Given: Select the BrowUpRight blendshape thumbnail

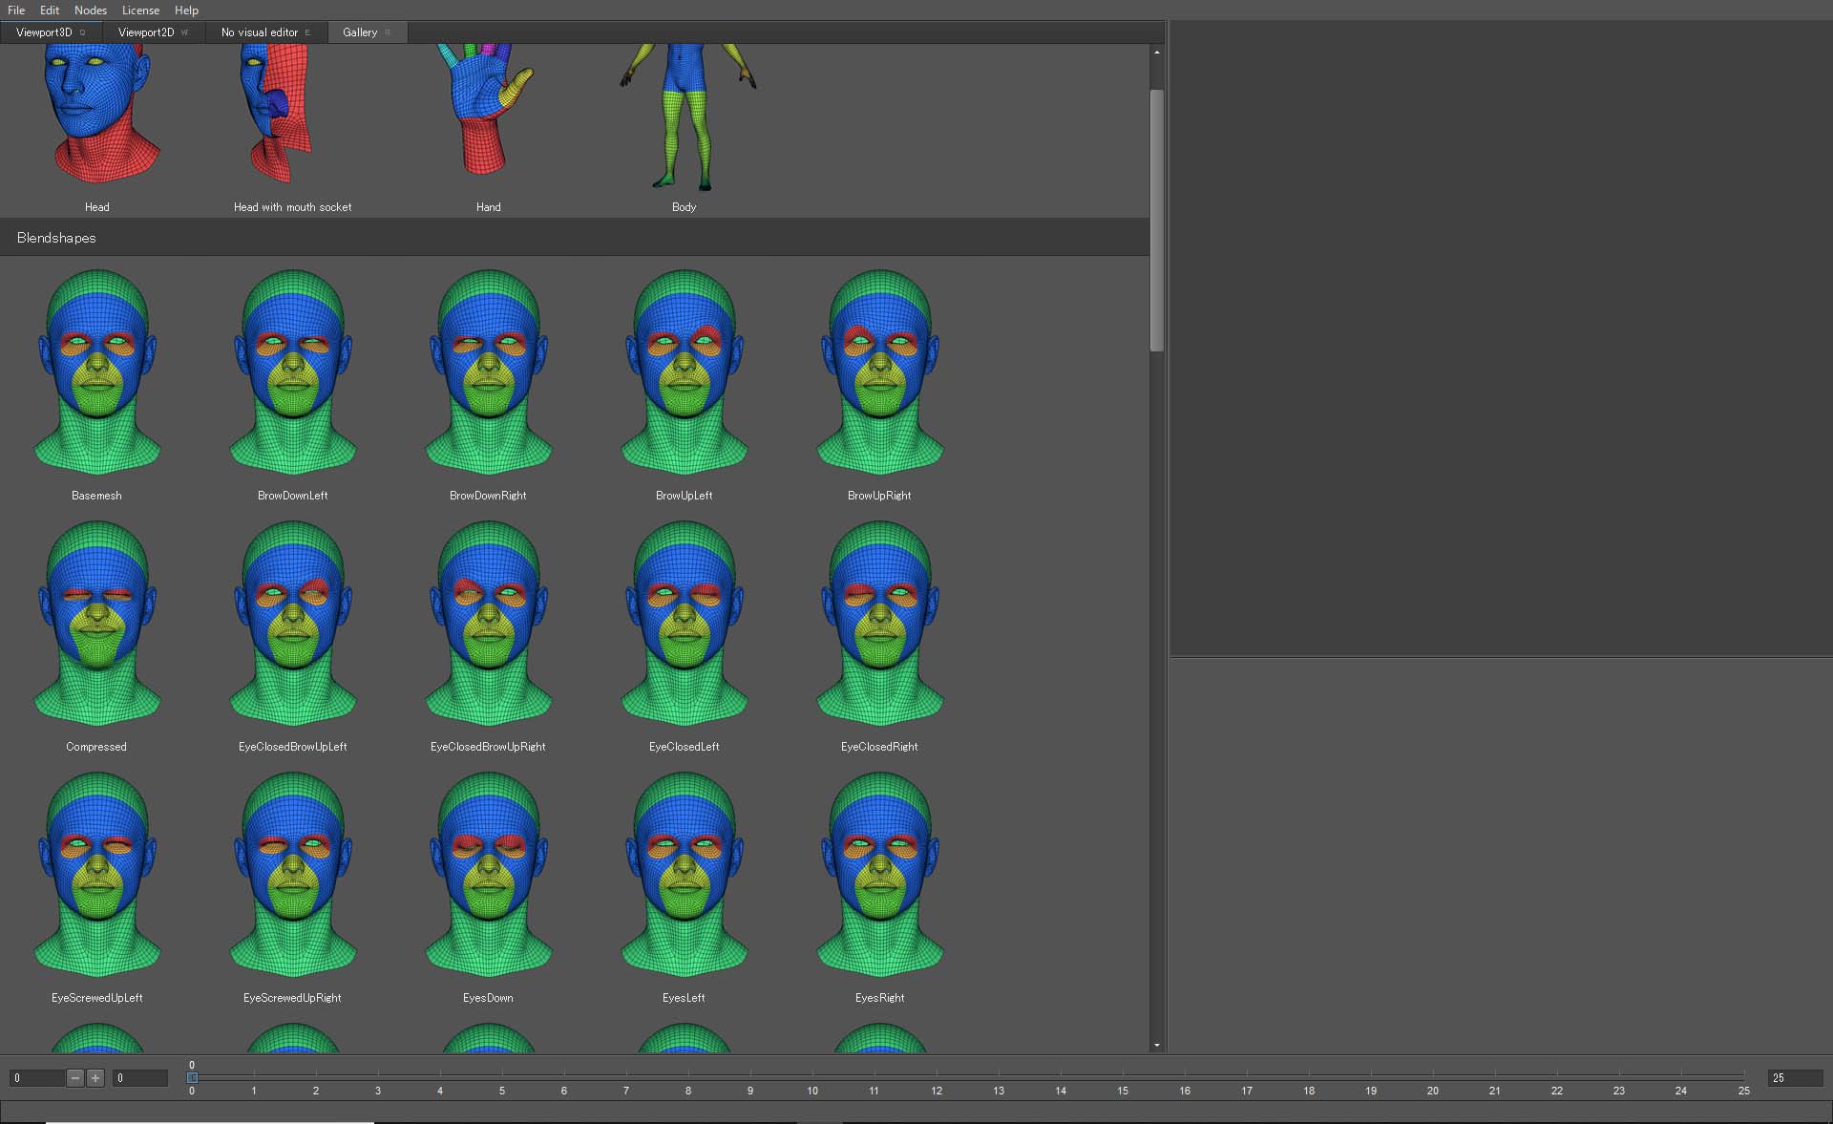Looking at the screenshot, I should pos(880,371).
